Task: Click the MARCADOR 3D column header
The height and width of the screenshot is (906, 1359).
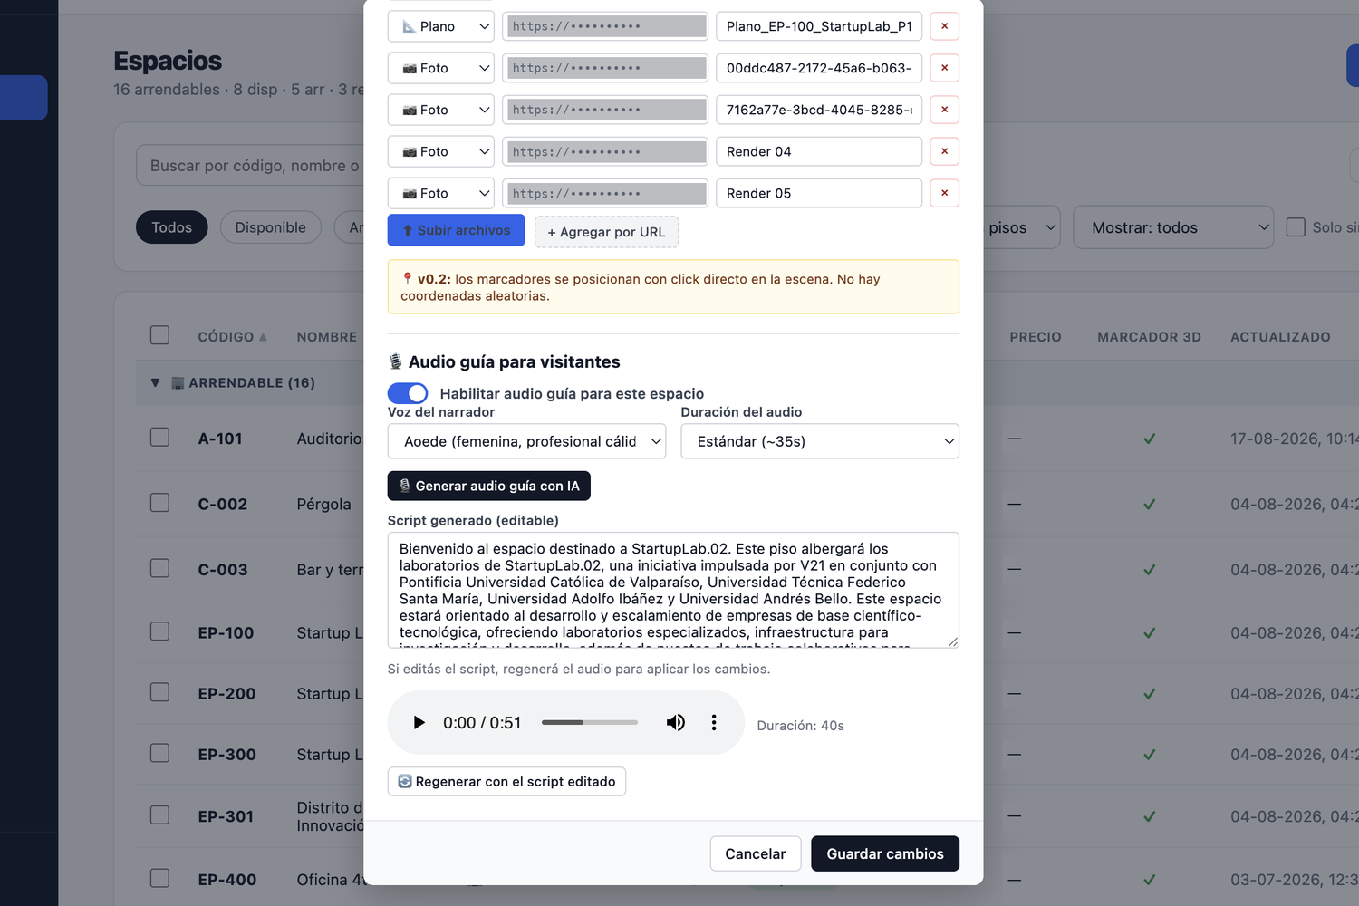Action: (x=1149, y=337)
